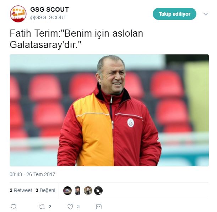Open the @GSG_SCOUT handle link
This screenshot has width=217, height=212.
tap(48, 17)
